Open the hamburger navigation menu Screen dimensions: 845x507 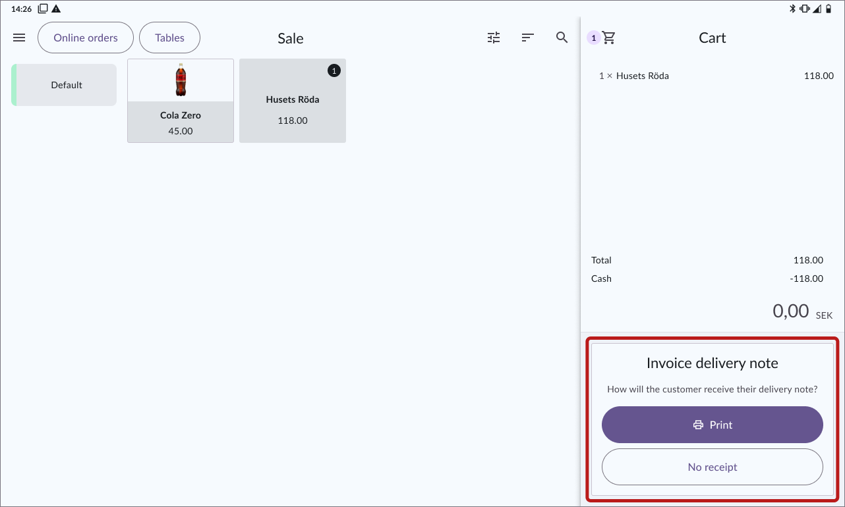point(19,38)
